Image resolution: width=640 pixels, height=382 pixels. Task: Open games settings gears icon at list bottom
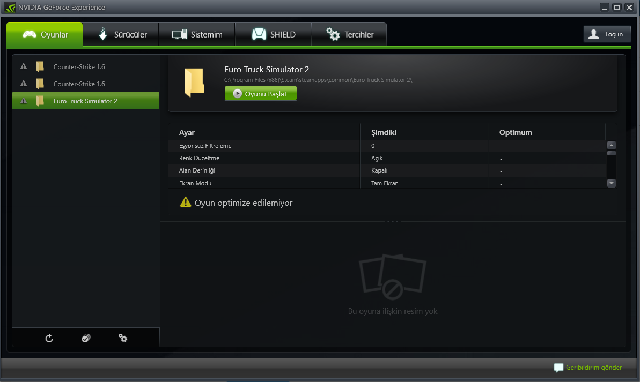[123, 338]
